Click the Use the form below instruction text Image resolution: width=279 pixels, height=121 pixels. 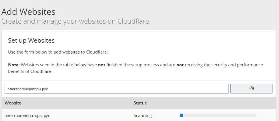[58, 52]
